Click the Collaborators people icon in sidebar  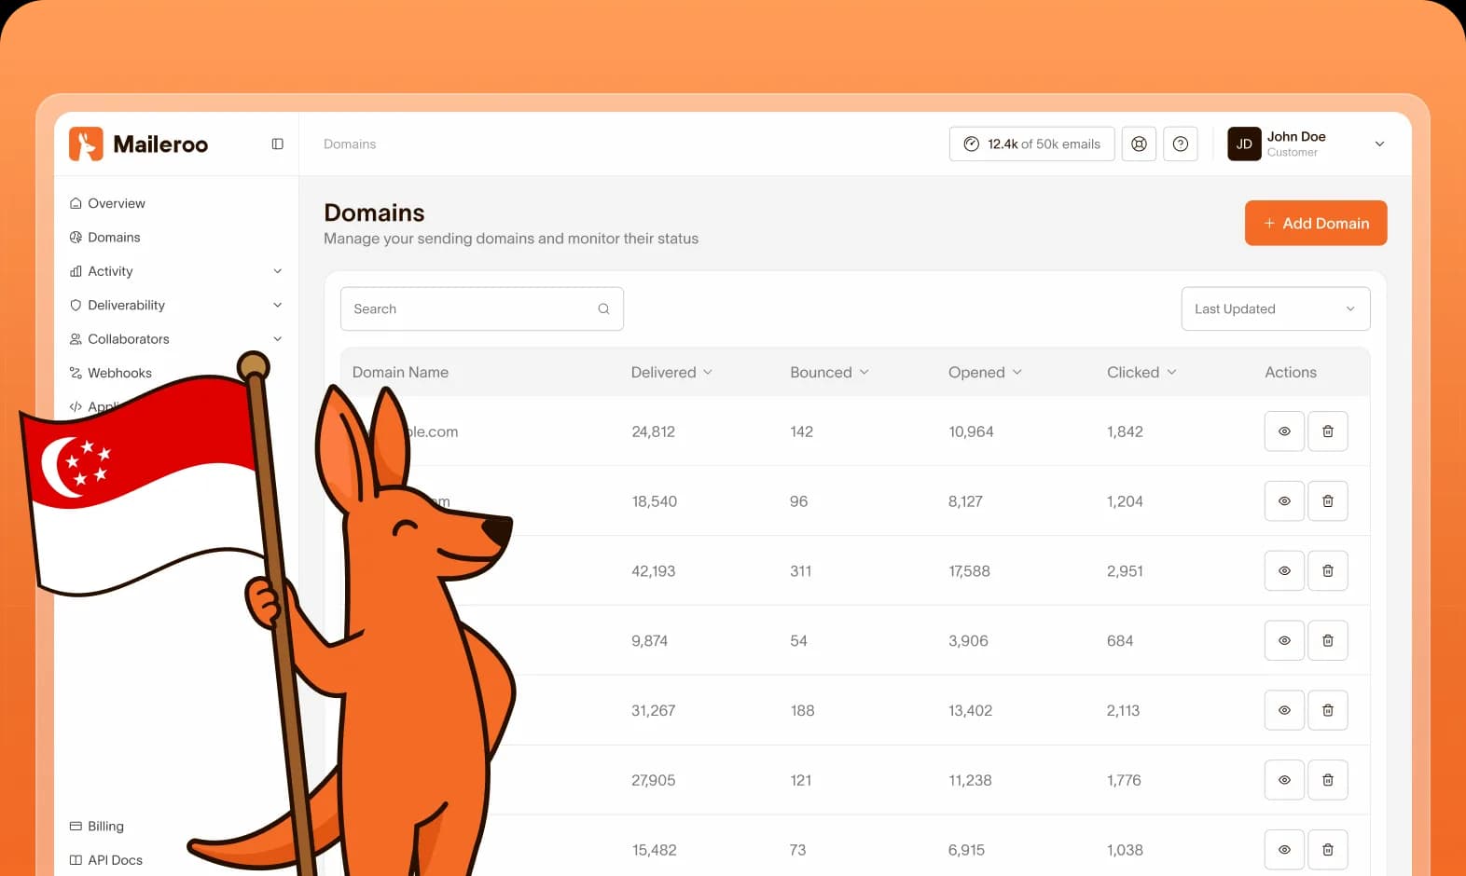pos(76,339)
